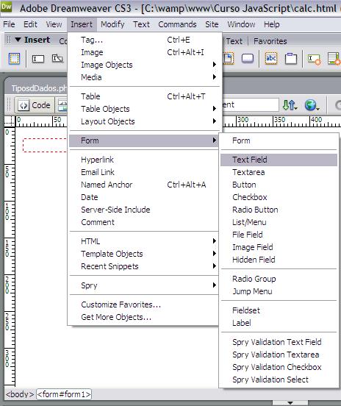The height and width of the screenshot is (406, 341).
Task: Open the Commands menu
Action: tap(177, 24)
